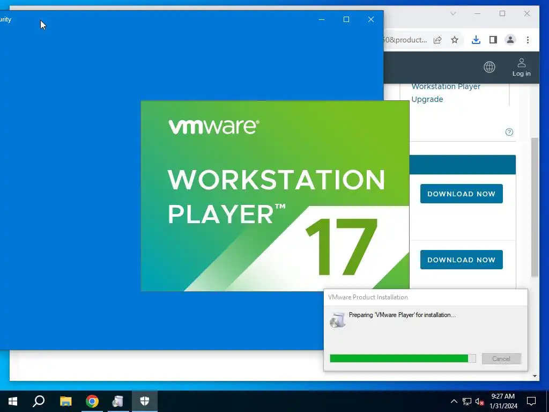Click the lower DOWNLOAD NOW button in Chrome
The height and width of the screenshot is (412, 549).
coord(461,260)
